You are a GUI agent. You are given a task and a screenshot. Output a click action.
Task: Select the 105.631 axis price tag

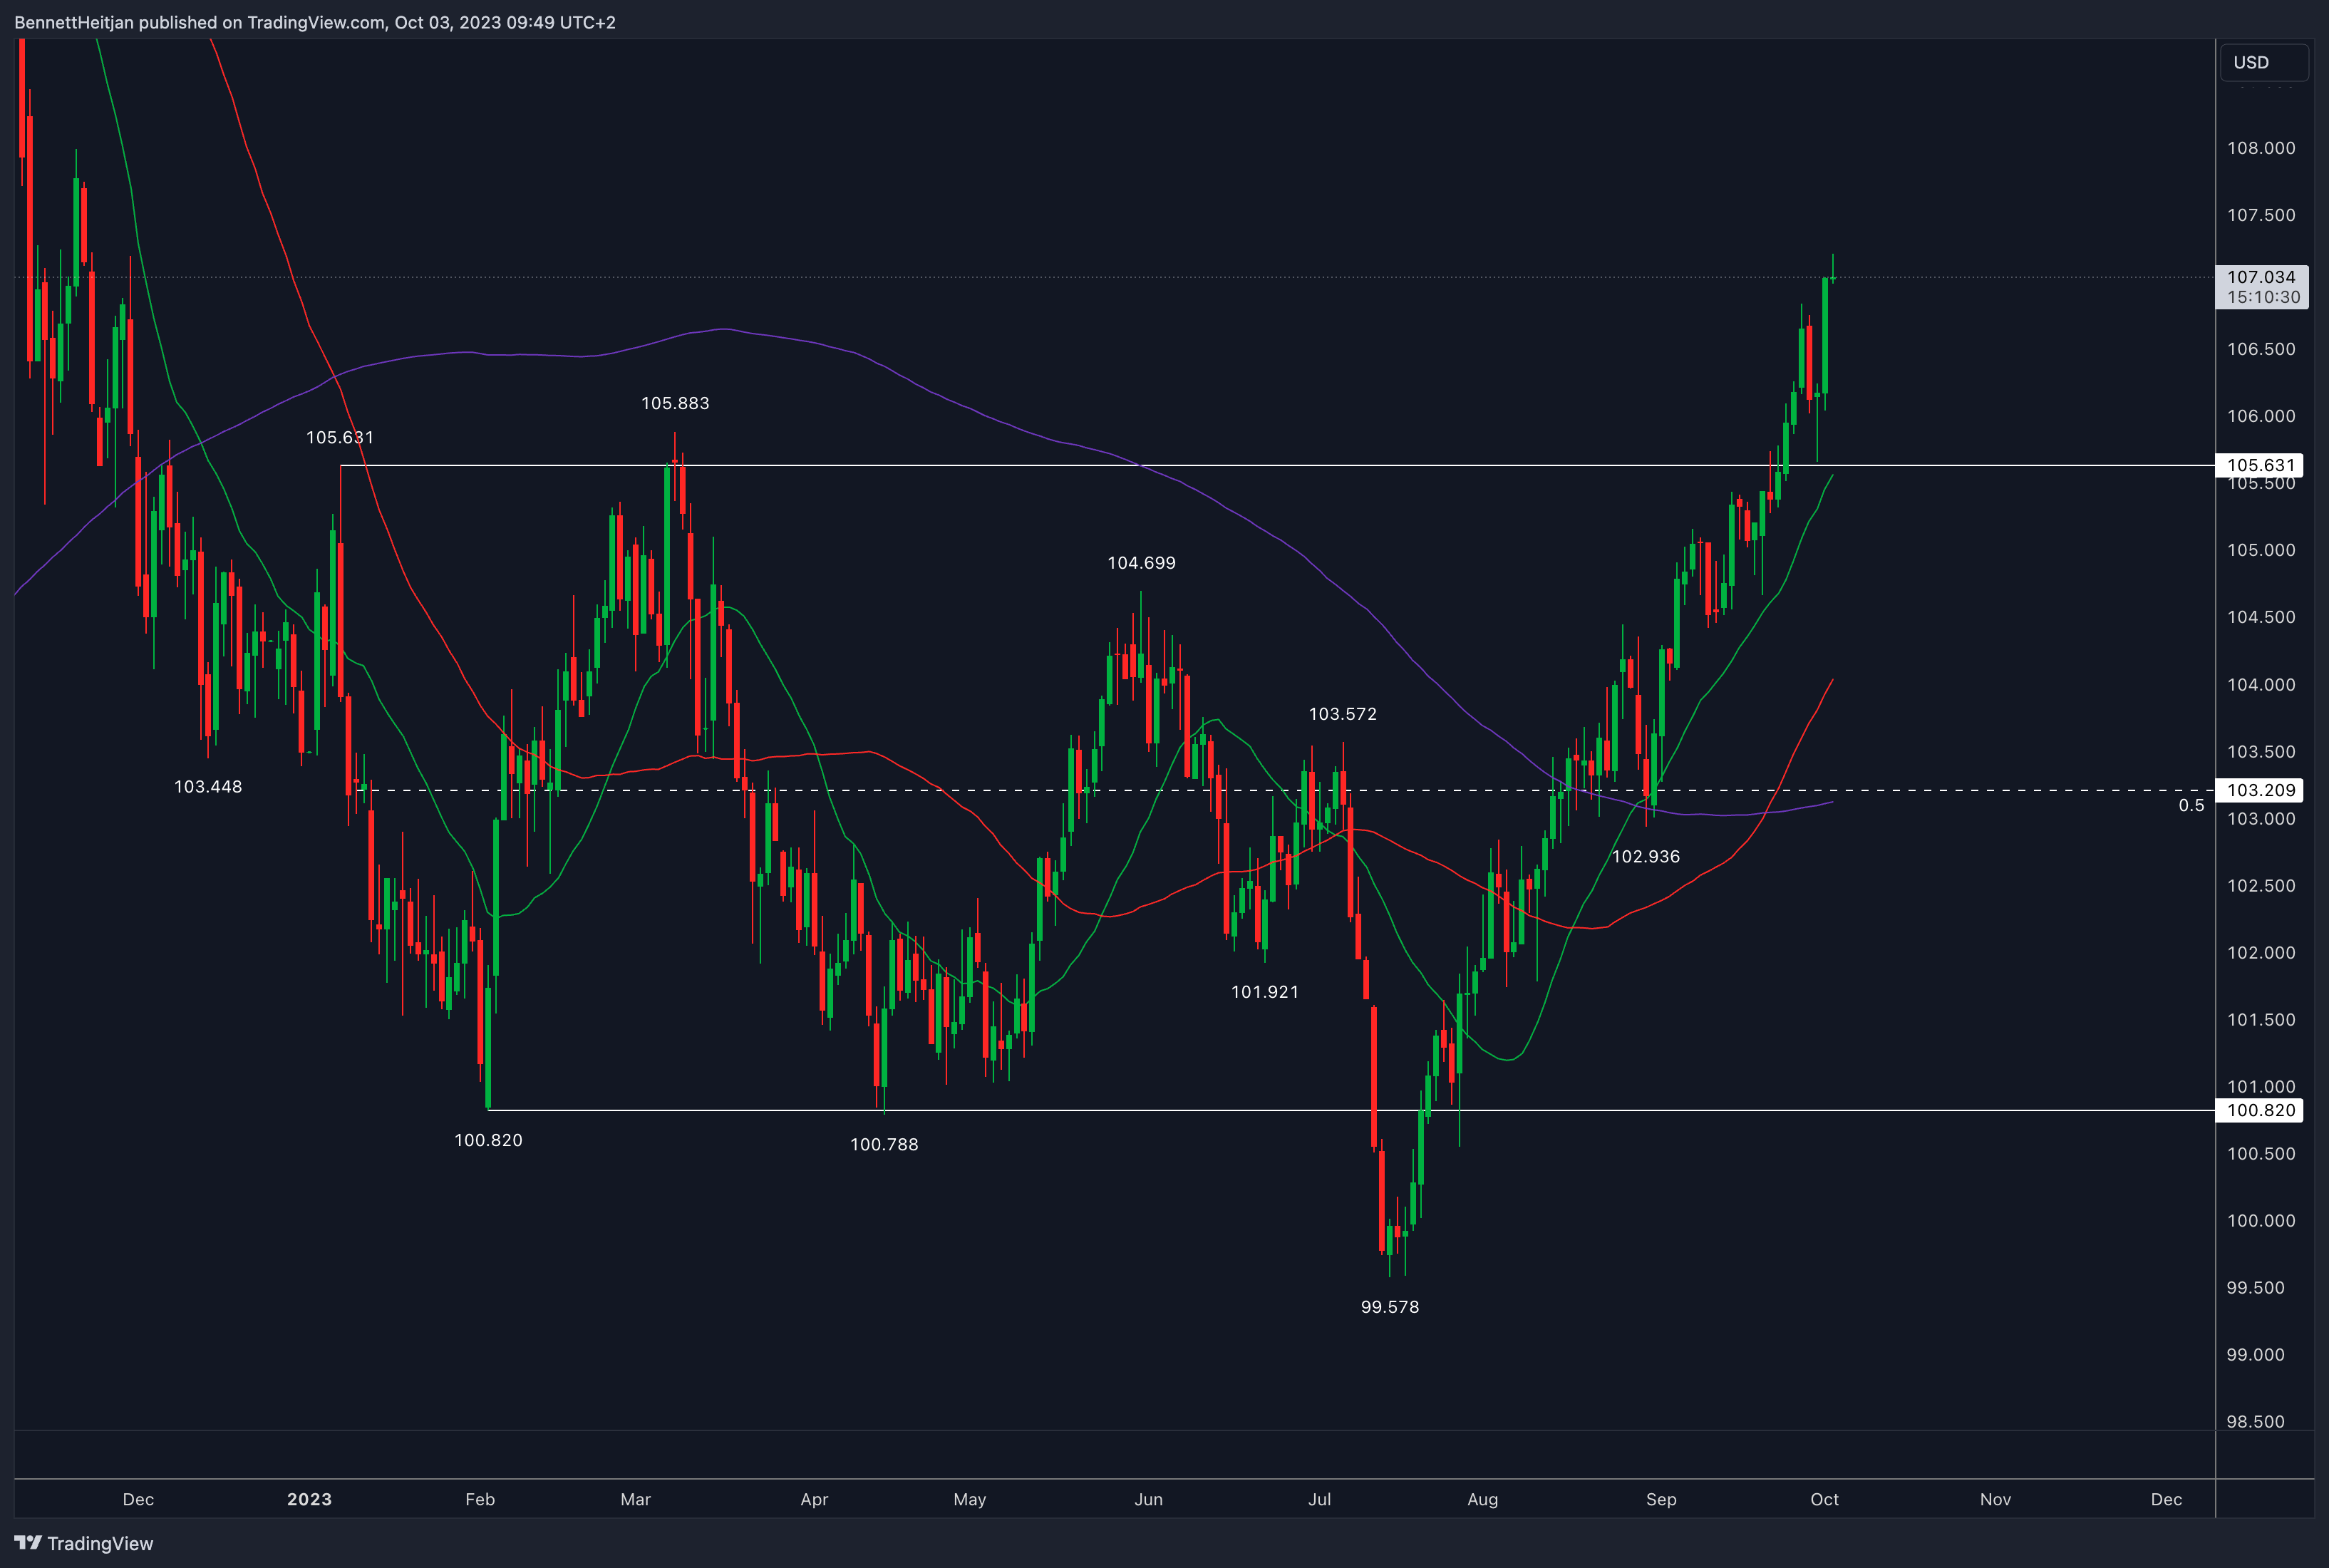2260,465
